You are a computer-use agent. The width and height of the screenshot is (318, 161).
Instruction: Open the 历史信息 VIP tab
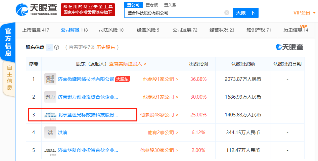(x=296, y=30)
